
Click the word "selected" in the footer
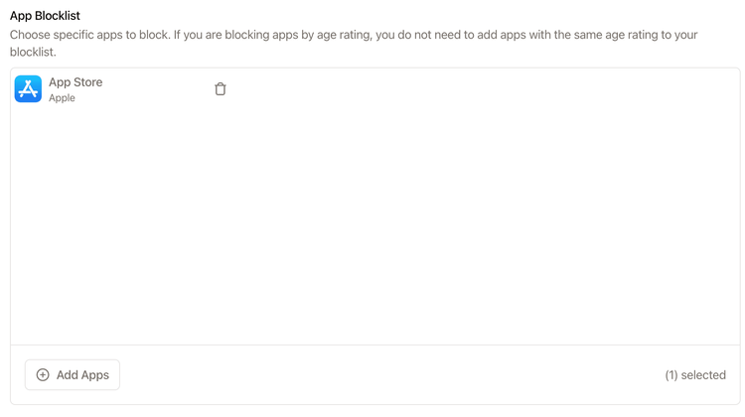click(x=703, y=375)
